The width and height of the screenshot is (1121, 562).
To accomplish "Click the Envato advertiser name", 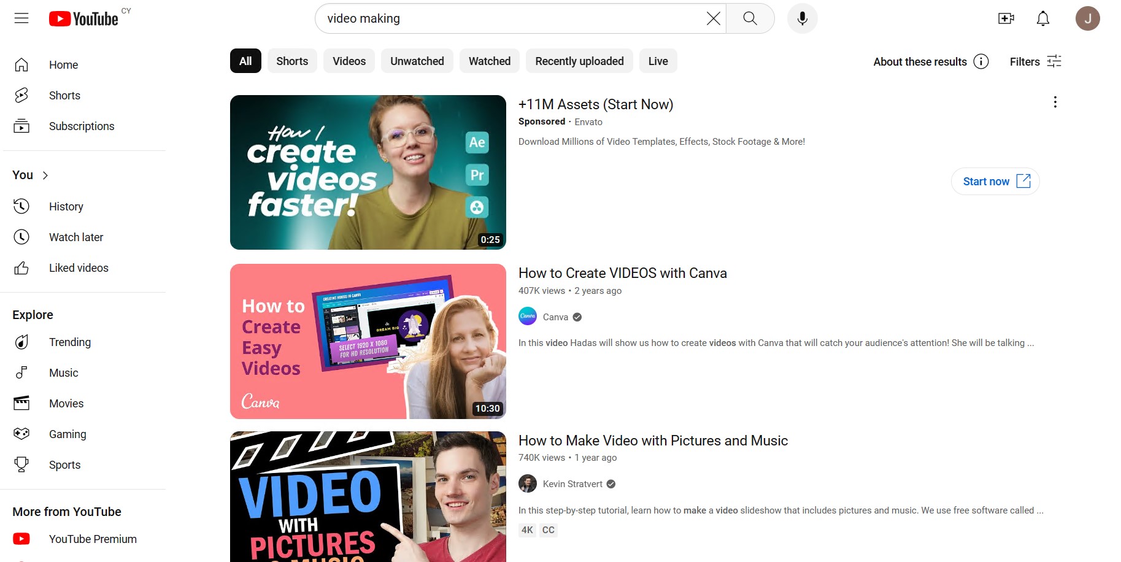I will click(x=588, y=121).
